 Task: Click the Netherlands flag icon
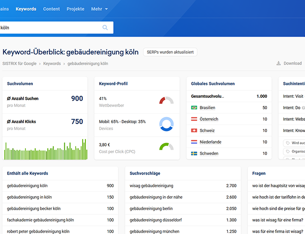194,142
